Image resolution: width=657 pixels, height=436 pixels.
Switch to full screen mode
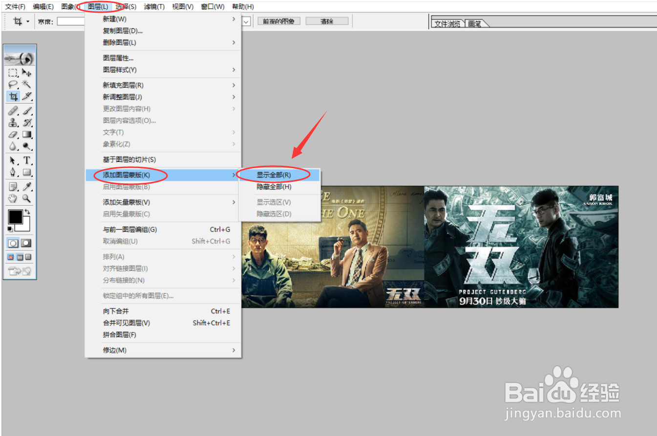[28, 257]
